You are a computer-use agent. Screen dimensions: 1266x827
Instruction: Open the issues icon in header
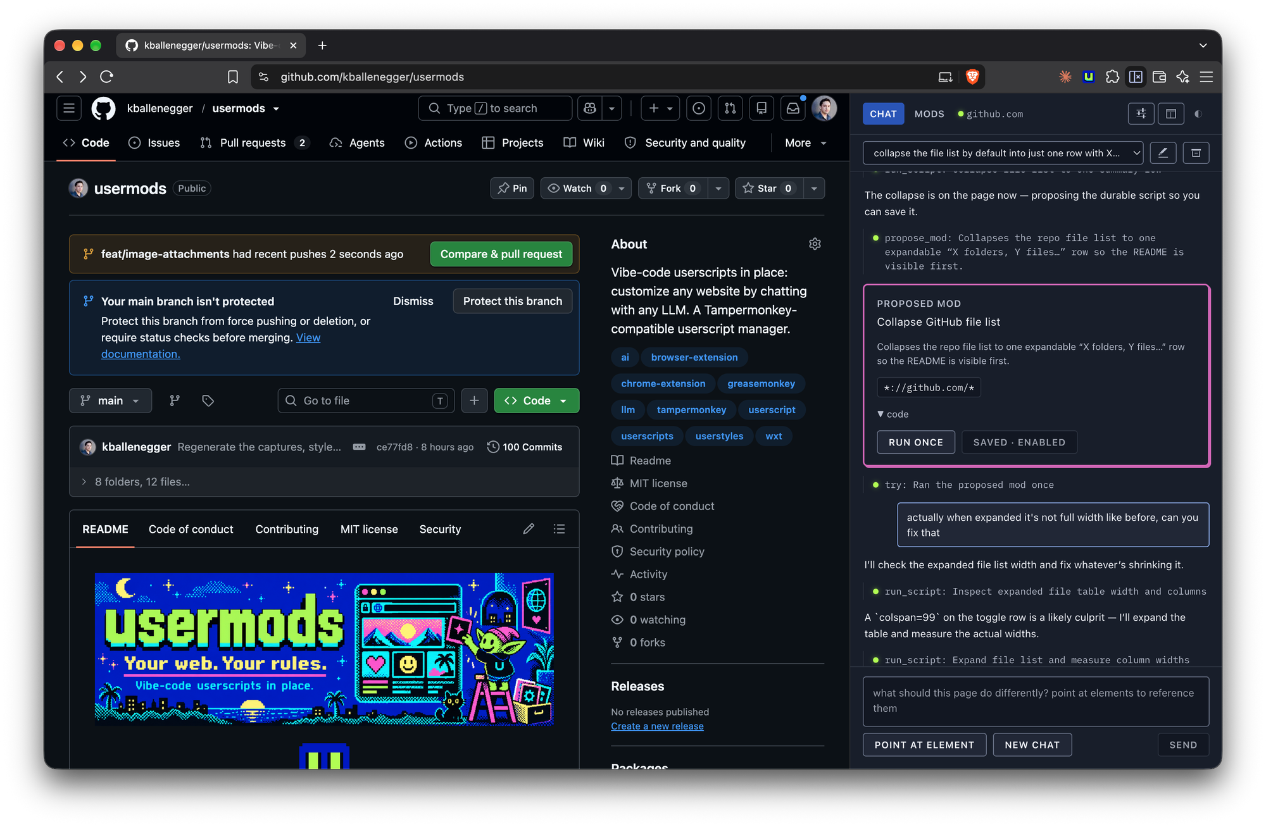tap(699, 108)
